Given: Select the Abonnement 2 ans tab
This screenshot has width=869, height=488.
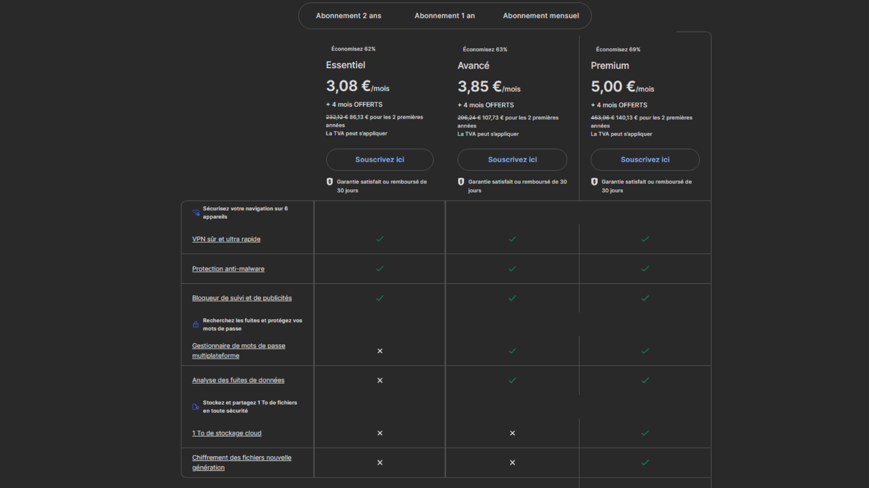Looking at the screenshot, I should pos(349,16).
